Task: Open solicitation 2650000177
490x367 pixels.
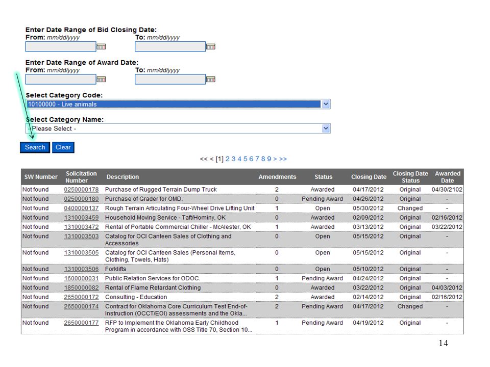Action: pos(81,323)
